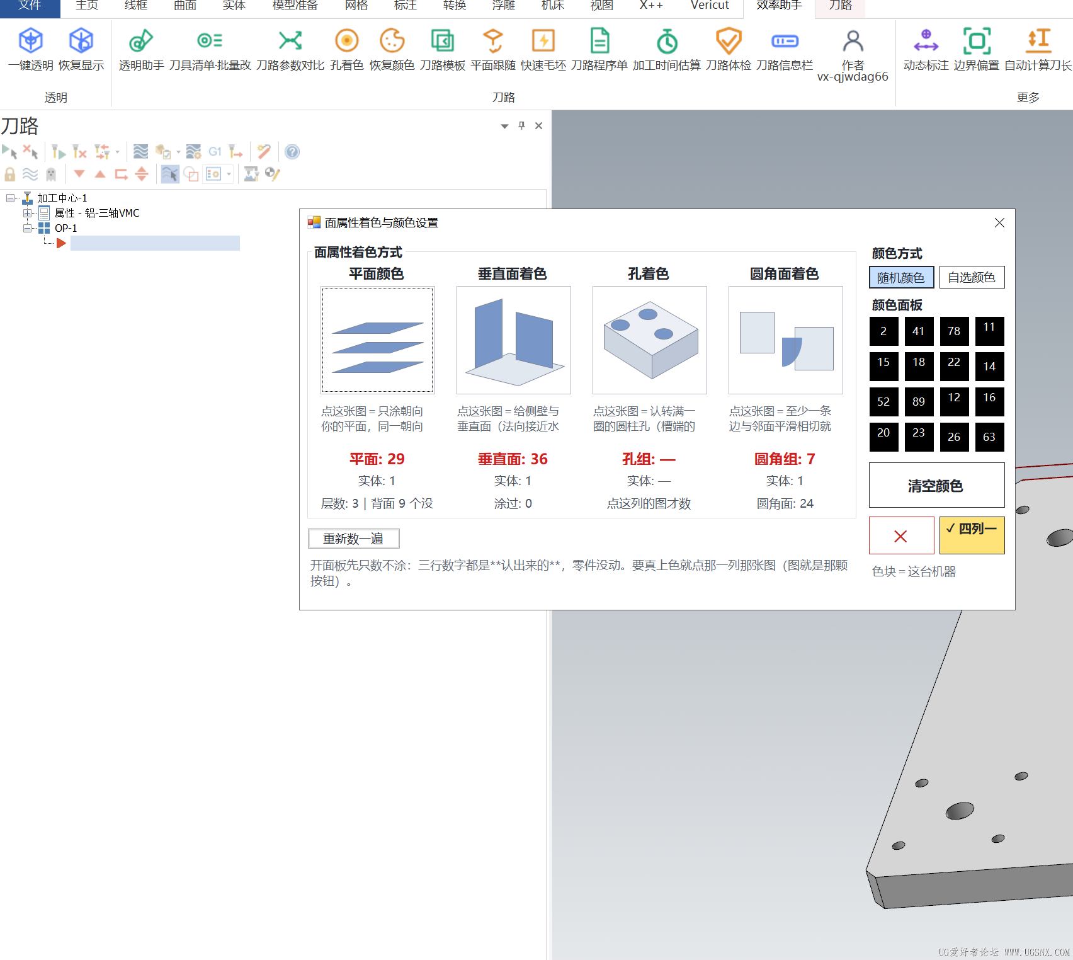Select 随机颜色 color mode
This screenshot has width=1073, height=960.
coord(901,278)
